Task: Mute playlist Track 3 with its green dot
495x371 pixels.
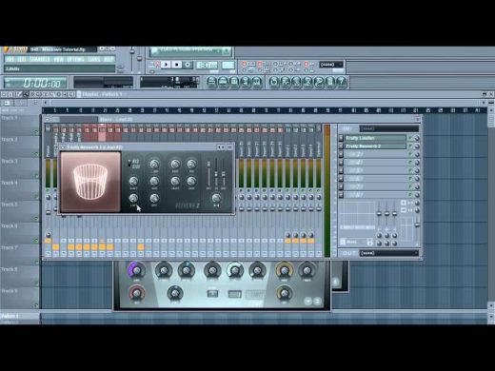Action: (x=36, y=176)
